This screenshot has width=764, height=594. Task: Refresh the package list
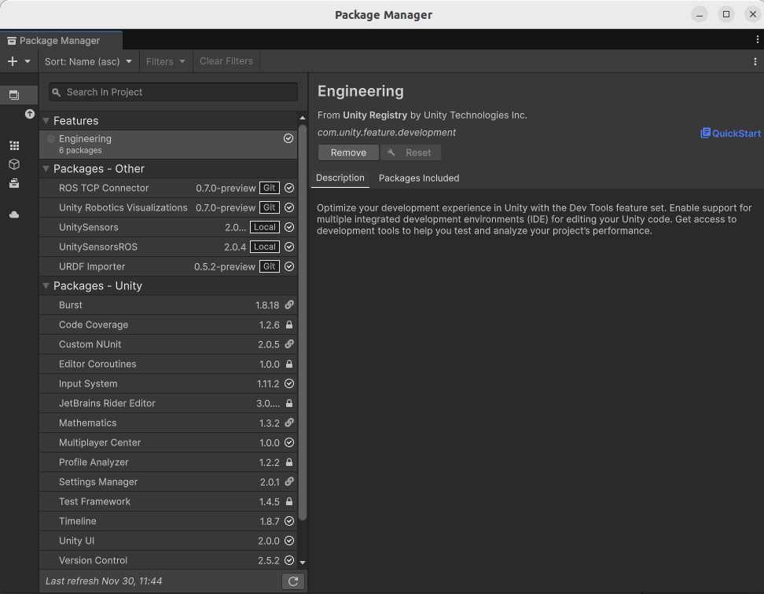[293, 581]
